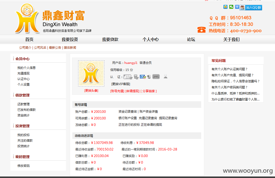Click the green WeChat share icon
The height and width of the screenshot is (178, 275).
coord(231,7)
